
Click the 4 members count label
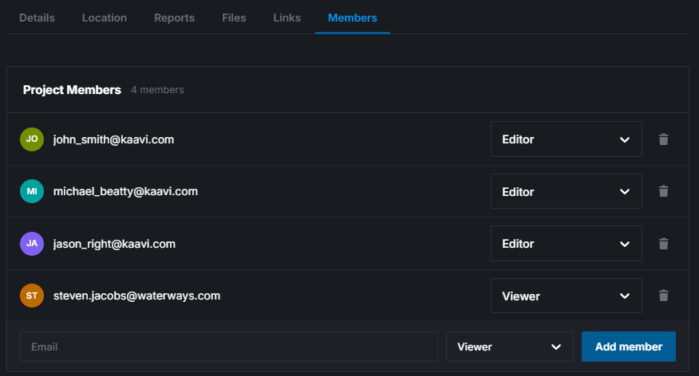click(x=157, y=90)
